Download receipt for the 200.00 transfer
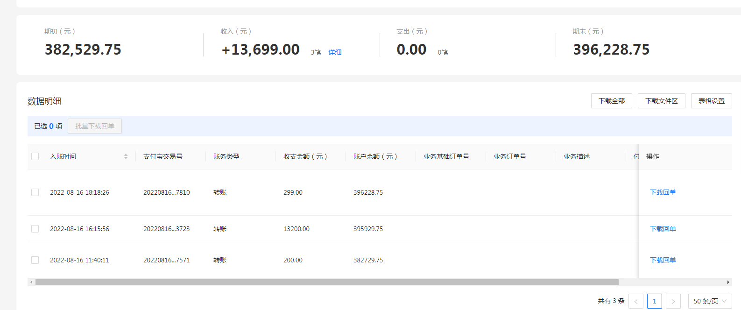 663,260
